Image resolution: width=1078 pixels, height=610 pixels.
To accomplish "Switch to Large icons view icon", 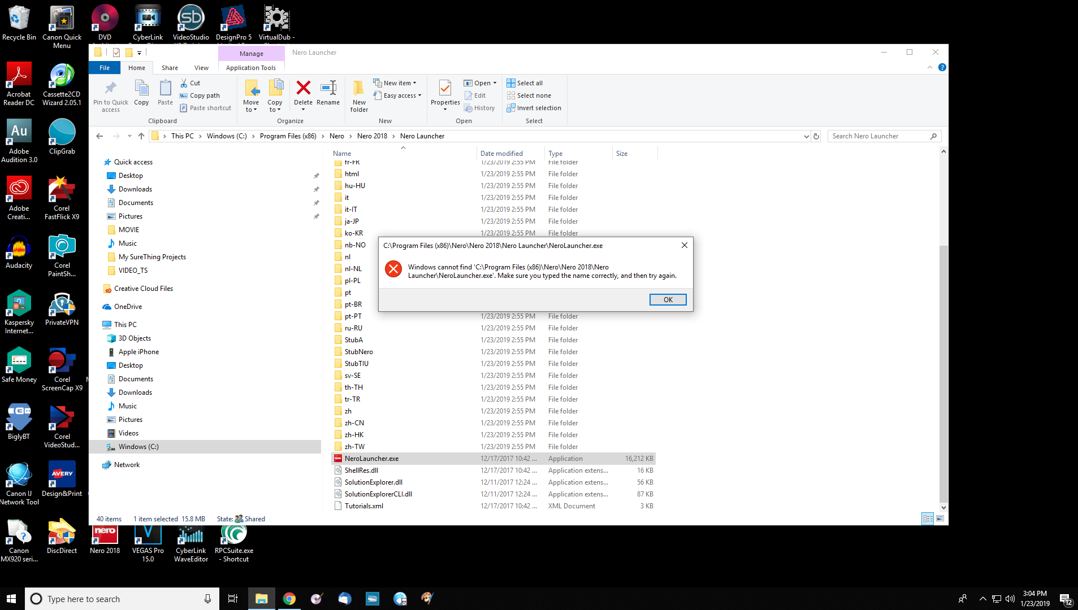I will [x=940, y=518].
